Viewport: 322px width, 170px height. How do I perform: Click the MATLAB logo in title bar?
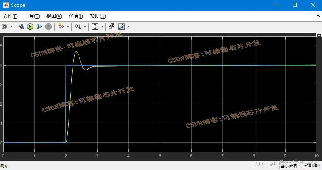[6, 5]
